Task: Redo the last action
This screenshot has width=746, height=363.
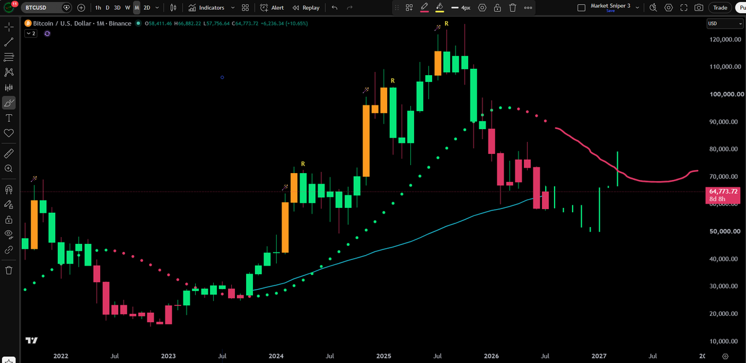Action: 350,7
